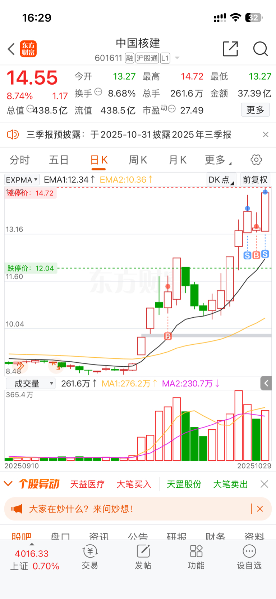Open 天益医疗 in the ticker
Image resolution: width=276 pixels, height=599 pixels.
pyautogui.click(x=87, y=484)
